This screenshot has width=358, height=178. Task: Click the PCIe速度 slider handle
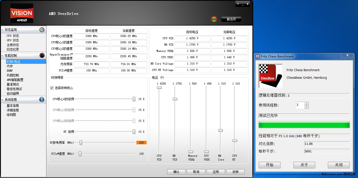(80, 154)
